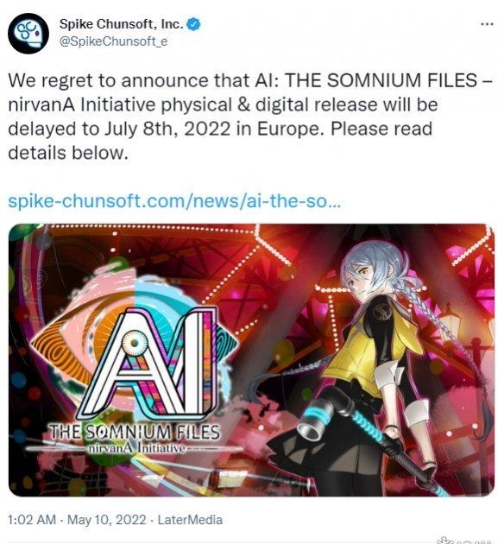The image size is (504, 544).
Task: Select THE SOMNIUM FILES title in artwork
Action: 135,433
